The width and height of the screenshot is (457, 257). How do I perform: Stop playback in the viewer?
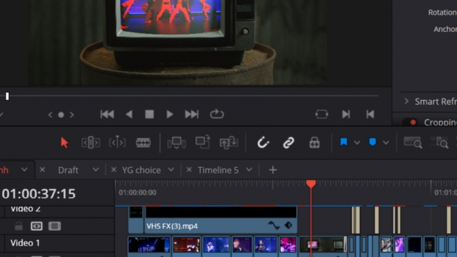pyautogui.click(x=149, y=115)
